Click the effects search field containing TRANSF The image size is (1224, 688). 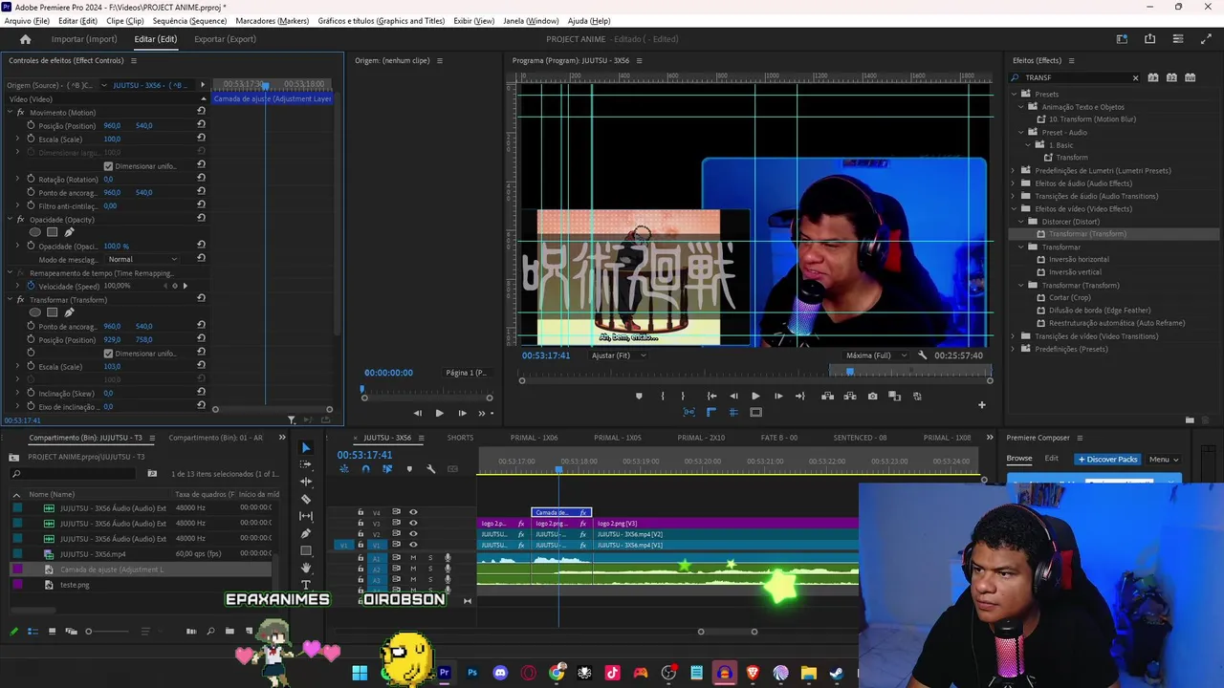point(1077,77)
